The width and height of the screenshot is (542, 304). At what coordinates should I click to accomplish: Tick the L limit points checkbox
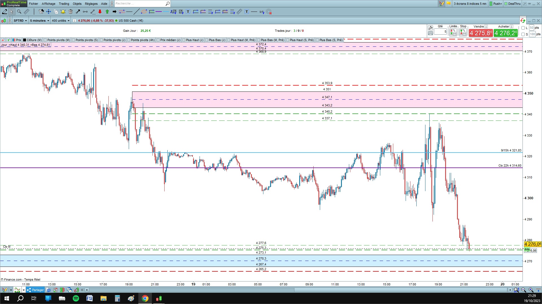523,28
